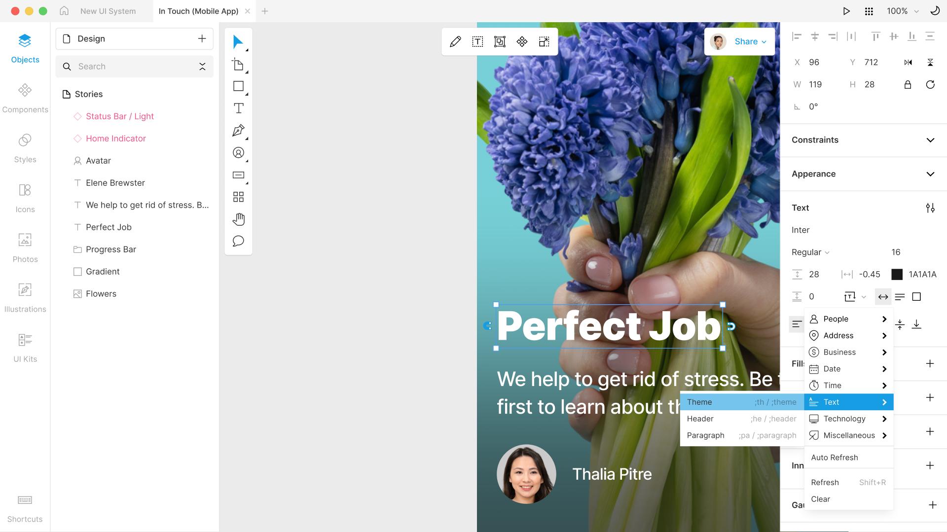This screenshot has height=532, width=947.
Task: Open the grid layout tool
Action: [238, 197]
